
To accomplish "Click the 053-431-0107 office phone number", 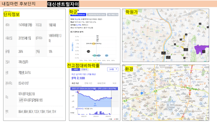I will [x=24, y=83].
